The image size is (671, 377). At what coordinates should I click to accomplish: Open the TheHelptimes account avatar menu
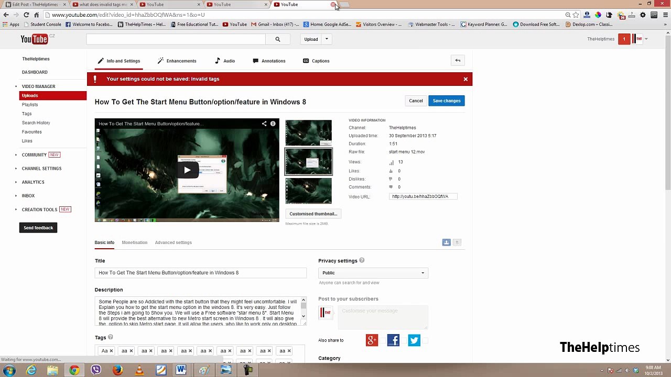[640, 39]
